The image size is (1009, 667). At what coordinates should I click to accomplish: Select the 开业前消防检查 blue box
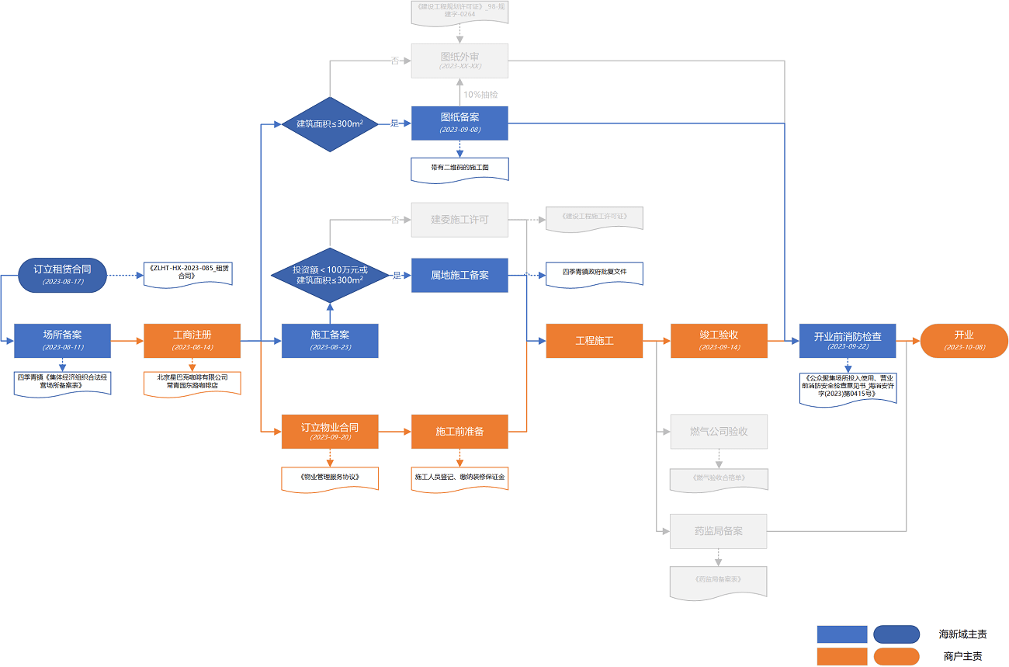848,341
